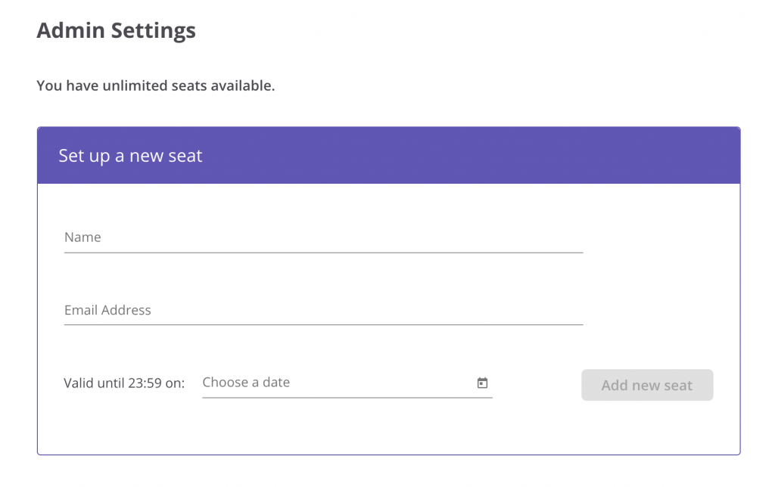
Task: Select the Set up a new seat header
Action: [x=129, y=155]
